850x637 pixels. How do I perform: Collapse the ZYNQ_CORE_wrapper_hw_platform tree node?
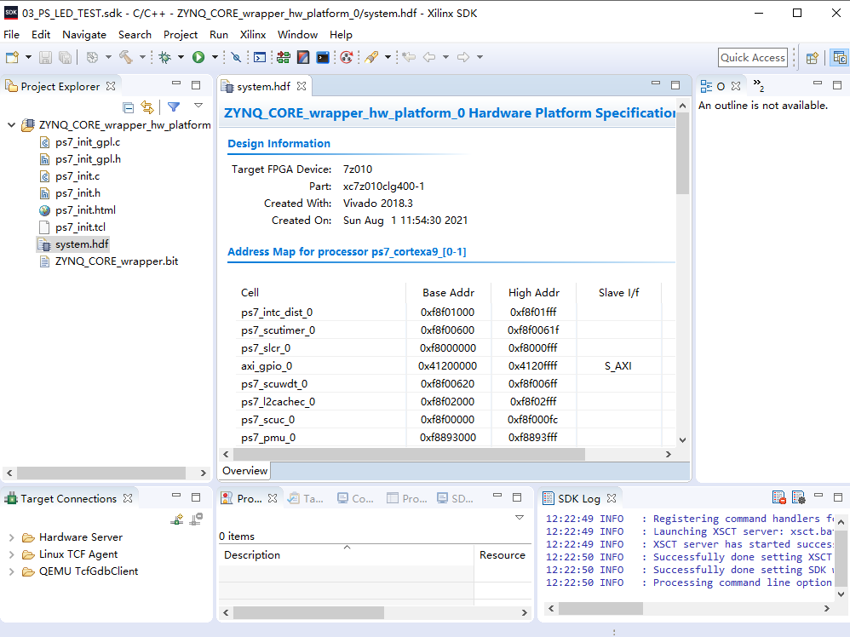click(11, 124)
